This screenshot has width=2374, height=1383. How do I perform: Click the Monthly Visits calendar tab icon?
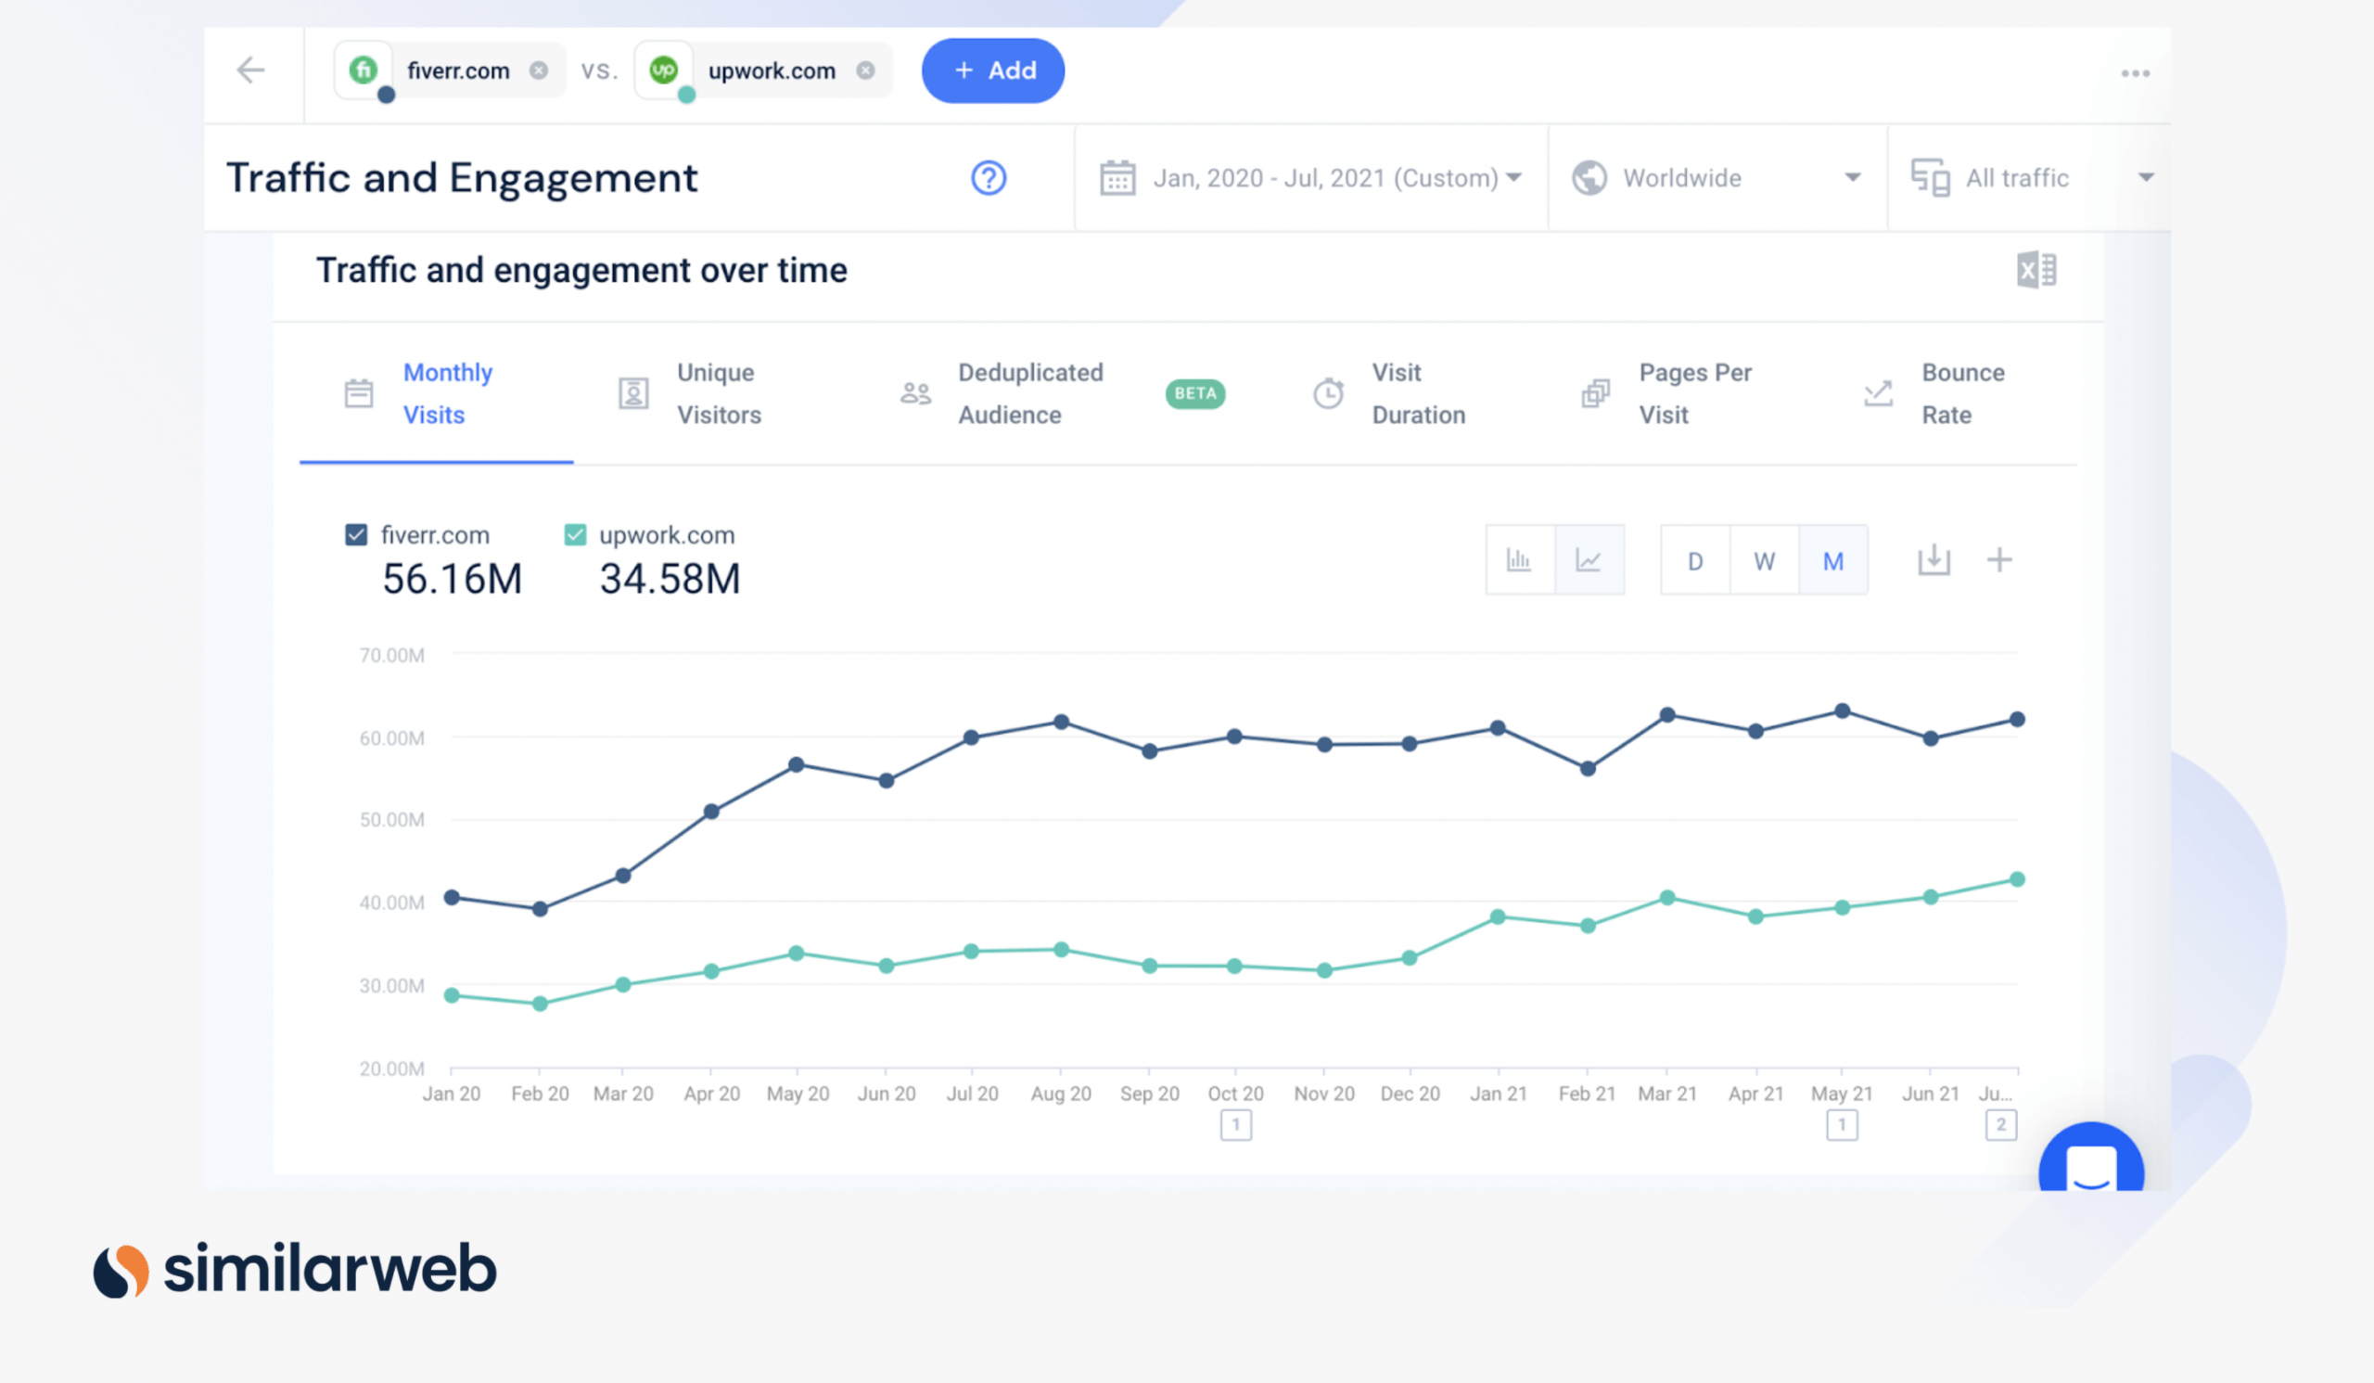point(359,394)
